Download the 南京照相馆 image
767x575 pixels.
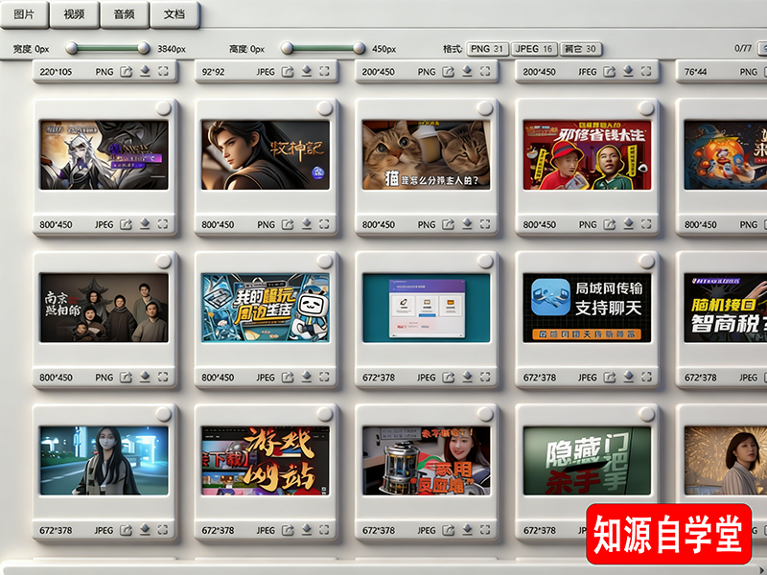coord(146,378)
